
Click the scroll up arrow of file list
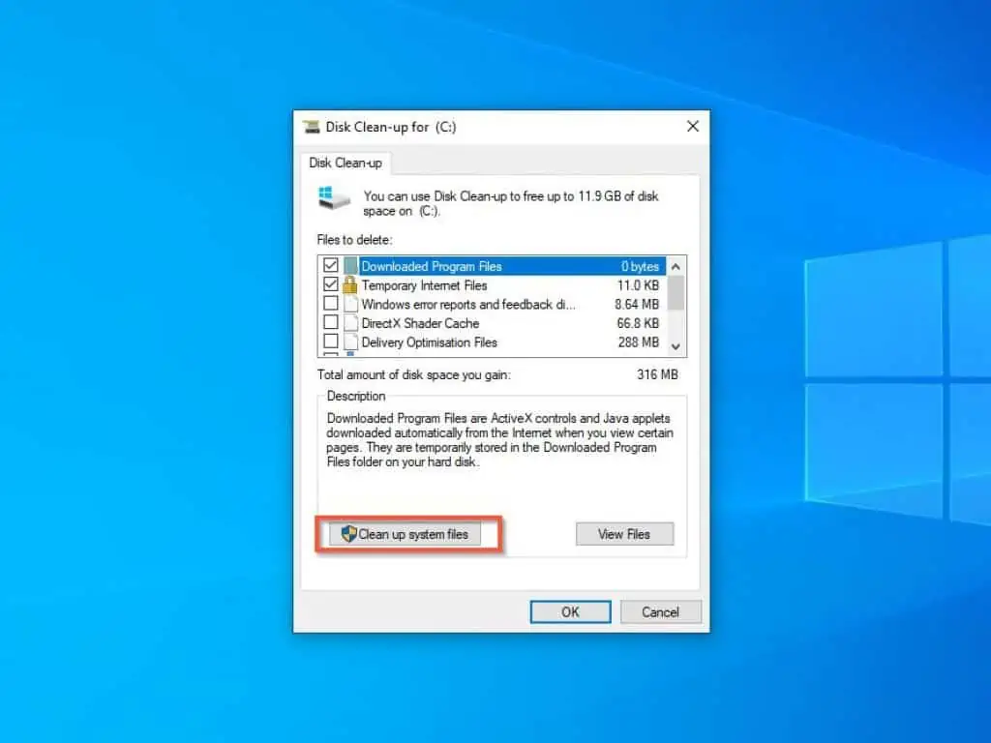tap(676, 267)
